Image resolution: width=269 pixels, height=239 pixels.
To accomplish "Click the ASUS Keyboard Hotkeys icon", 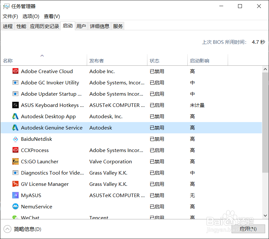I will [x=15, y=105].
